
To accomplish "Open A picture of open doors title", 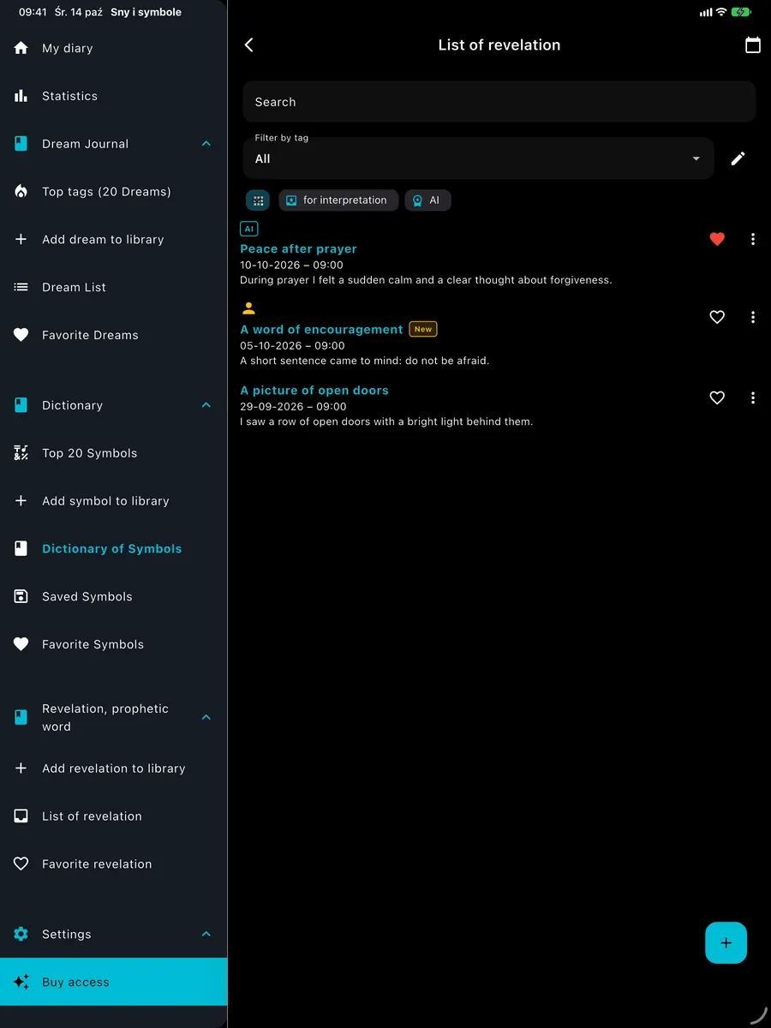I will point(314,390).
